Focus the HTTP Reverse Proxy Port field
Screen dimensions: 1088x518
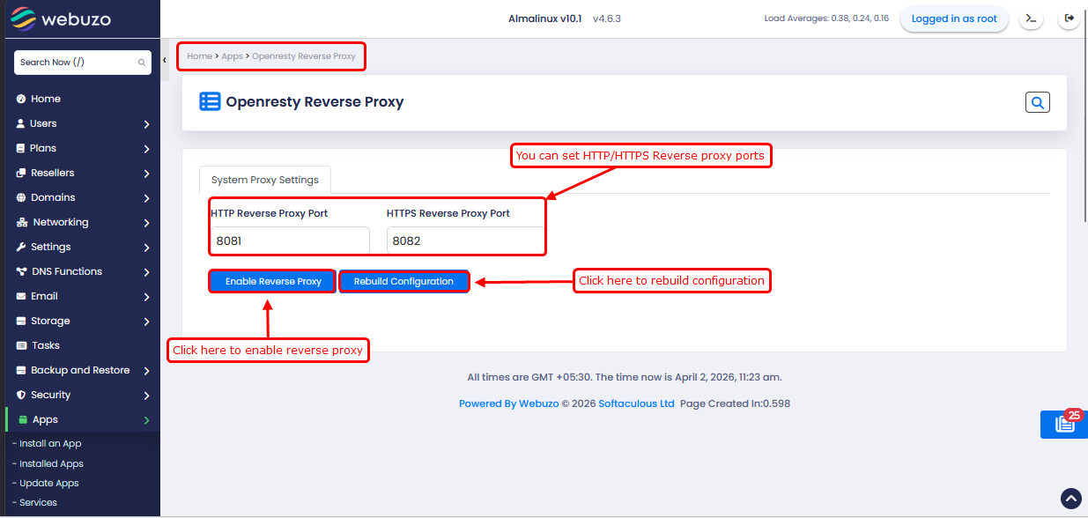click(x=290, y=240)
